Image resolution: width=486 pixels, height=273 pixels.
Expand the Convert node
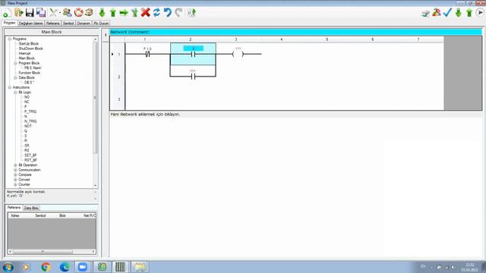click(15, 180)
